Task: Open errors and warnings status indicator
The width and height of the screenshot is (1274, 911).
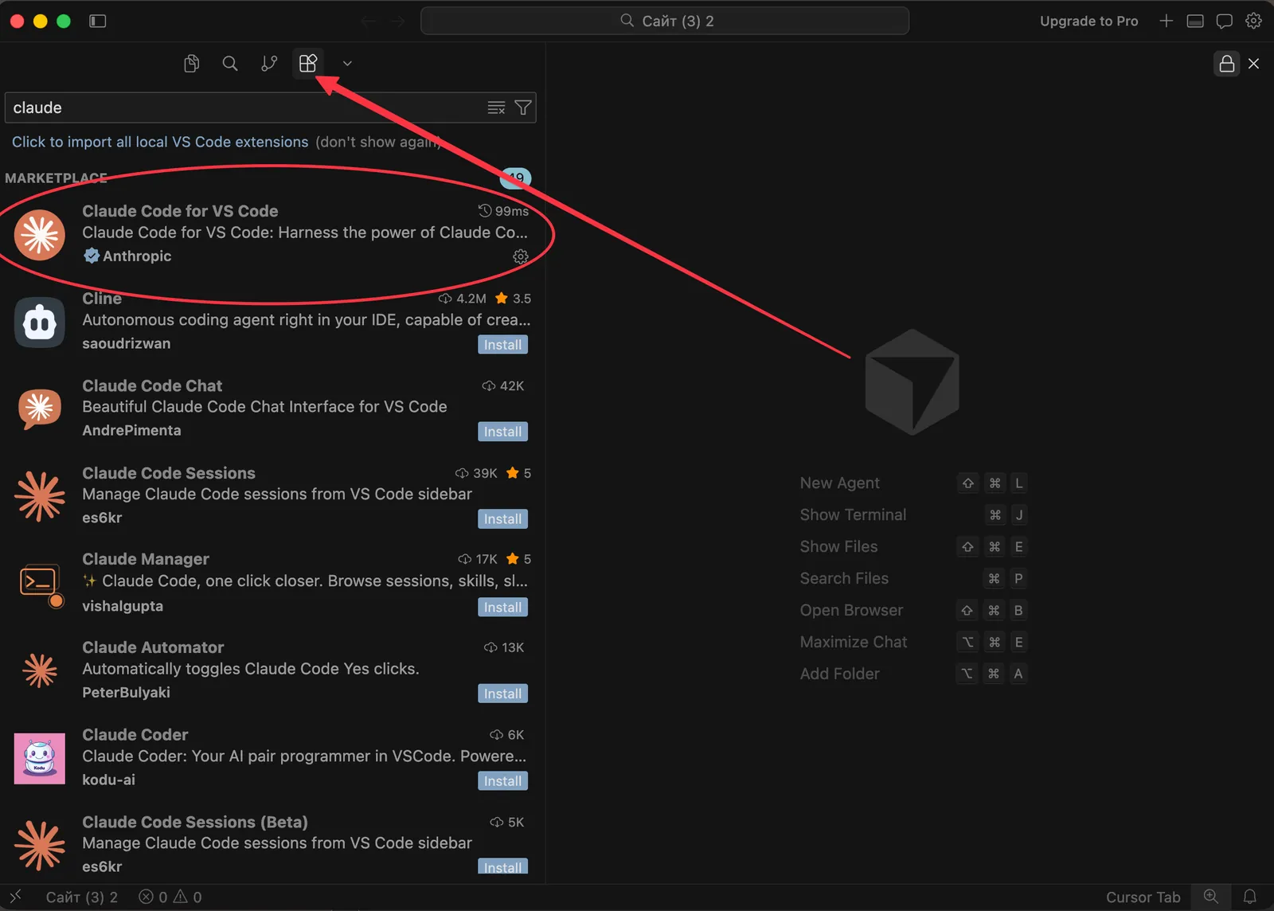Action: click(170, 897)
